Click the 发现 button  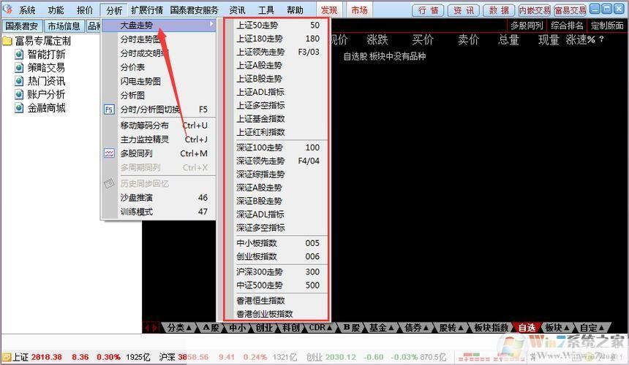329,10
